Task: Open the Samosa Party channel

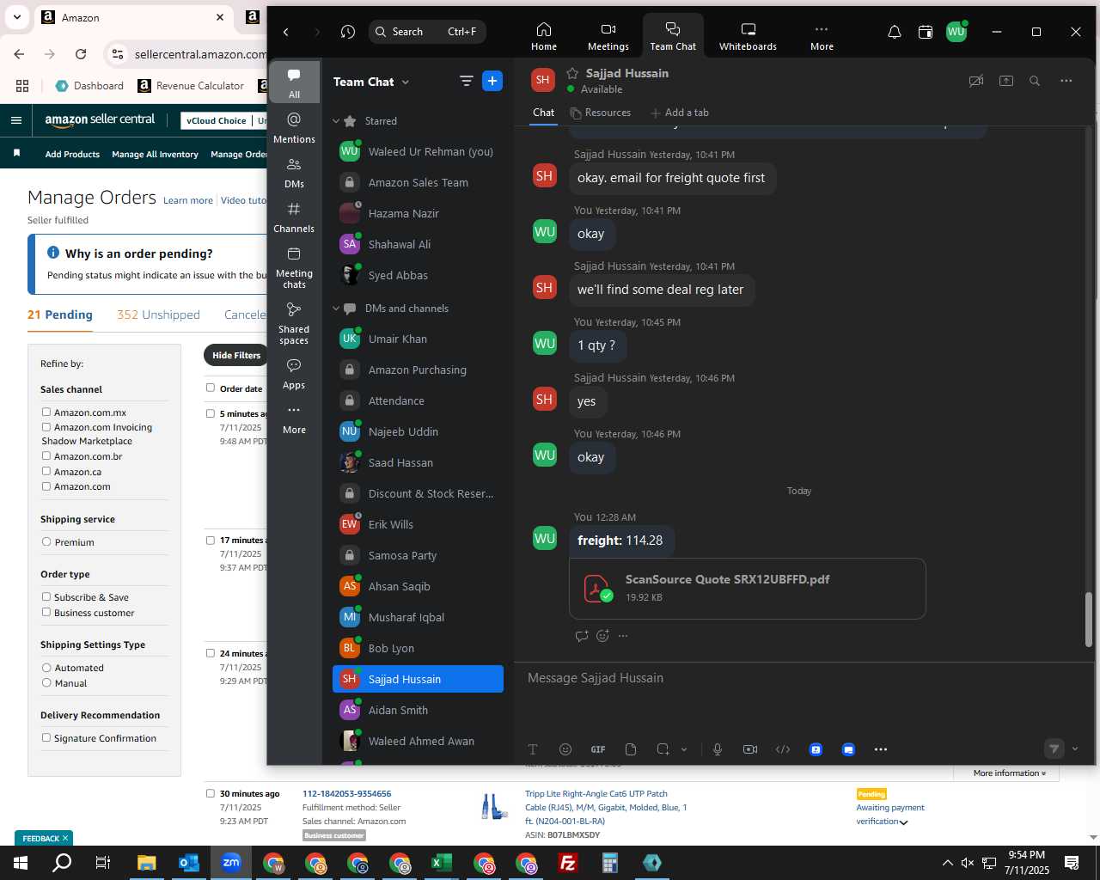Action: pyautogui.click(x=418, y=555)
